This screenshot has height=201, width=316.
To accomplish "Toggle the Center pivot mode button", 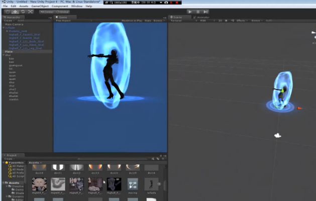I will [x=47, y=12].
